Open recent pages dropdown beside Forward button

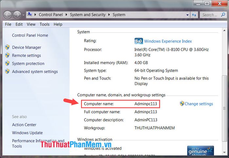(x=23, y=15)
